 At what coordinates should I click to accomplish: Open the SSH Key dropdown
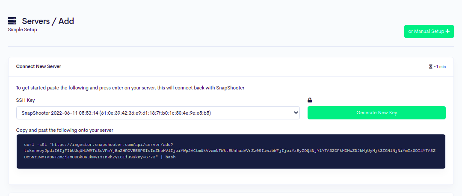(158, 113)
